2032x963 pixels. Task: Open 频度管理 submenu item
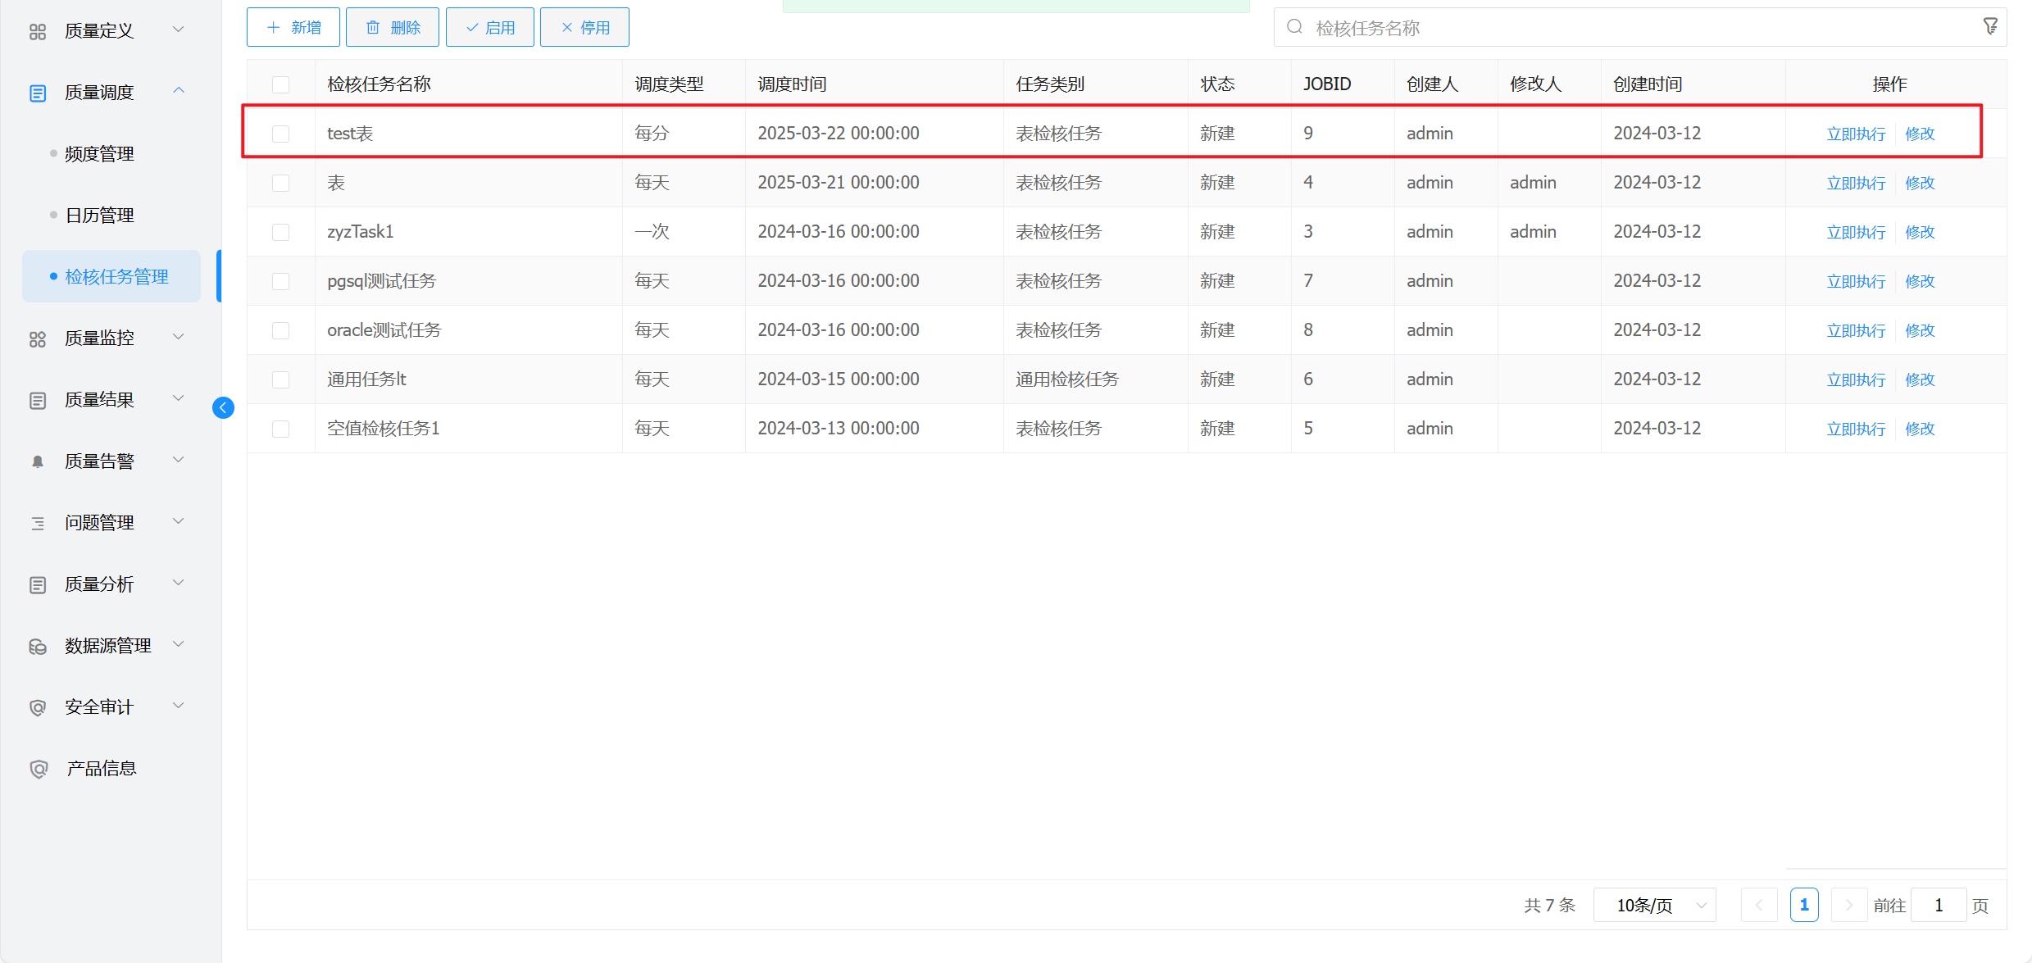point(99,154)
